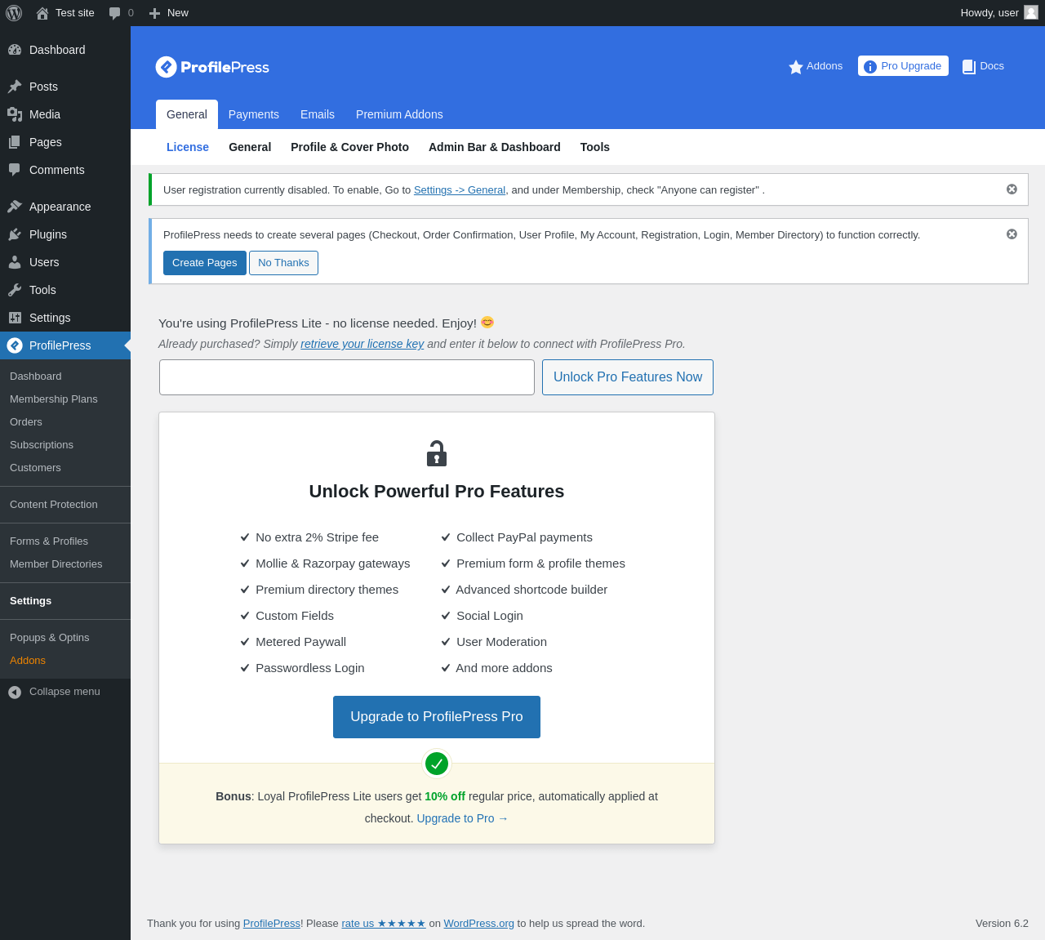Open Content Protection submenu item
Screen dimensions: 1045x940
coord(54,505)
